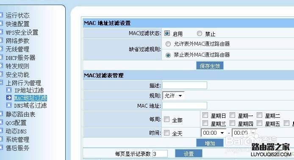The width and height of the screenshot is (294, 160).
Task: Check the 星期一 checkbox
Action: 232,115
